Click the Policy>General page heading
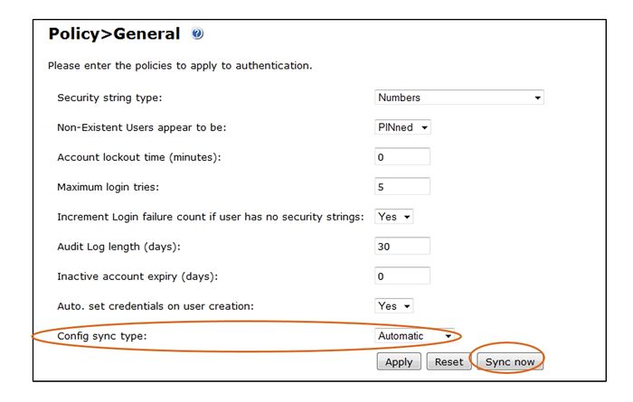Screen dimensions: 633x402 tap(114, 35)
